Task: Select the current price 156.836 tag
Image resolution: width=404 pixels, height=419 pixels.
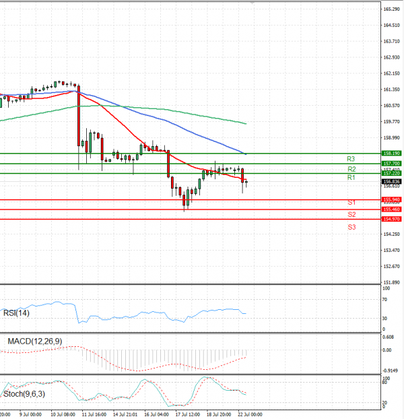Action: coord(391,182)
